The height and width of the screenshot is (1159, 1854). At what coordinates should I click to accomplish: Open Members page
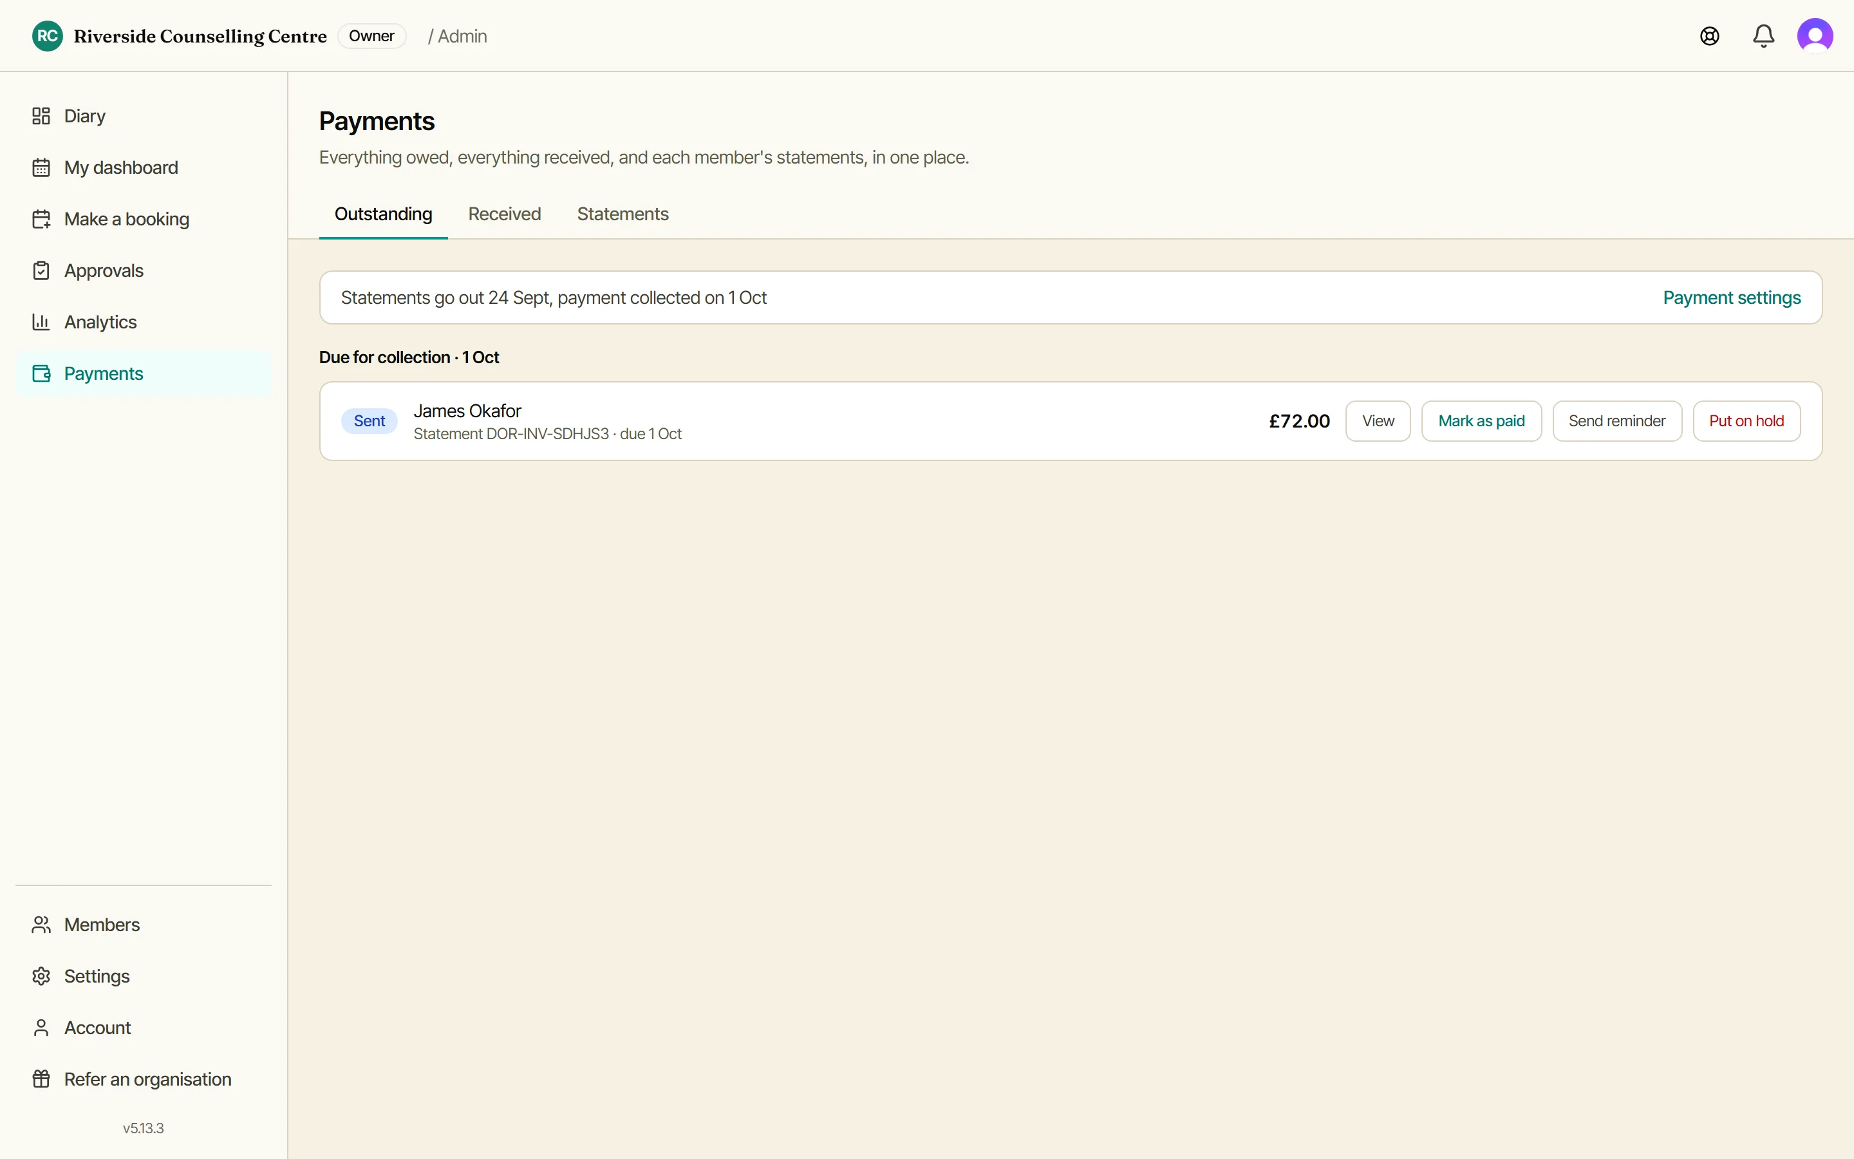pyautogui.click(x=144, y=925)
